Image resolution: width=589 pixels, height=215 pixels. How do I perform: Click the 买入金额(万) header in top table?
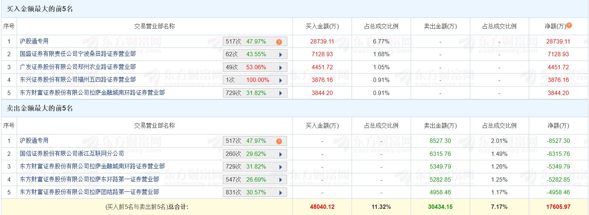322,26
